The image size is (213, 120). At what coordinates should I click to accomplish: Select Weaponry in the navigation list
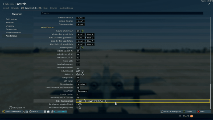point(10,26)
